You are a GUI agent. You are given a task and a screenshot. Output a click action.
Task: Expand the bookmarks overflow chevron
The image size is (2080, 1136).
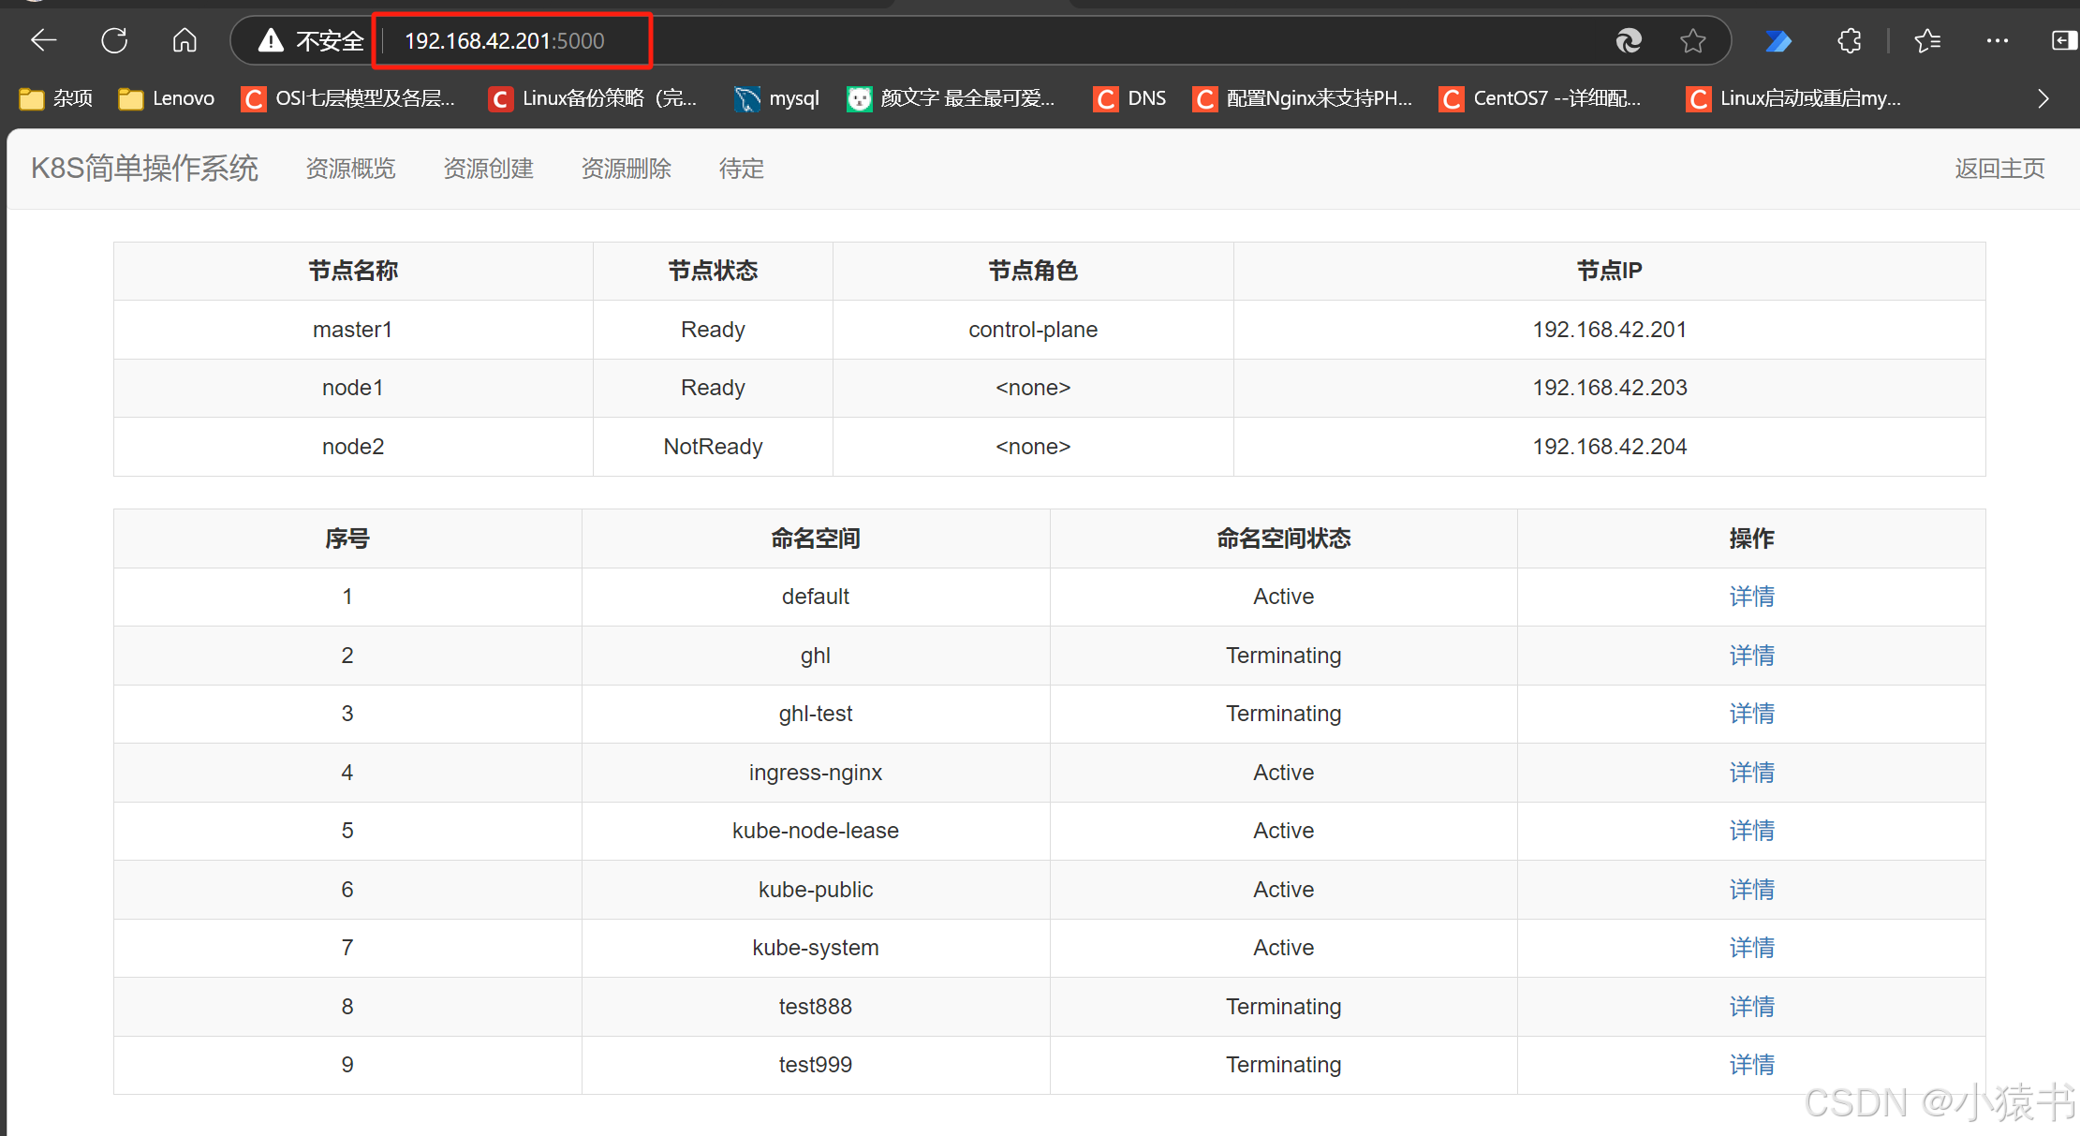[2043, 98]
